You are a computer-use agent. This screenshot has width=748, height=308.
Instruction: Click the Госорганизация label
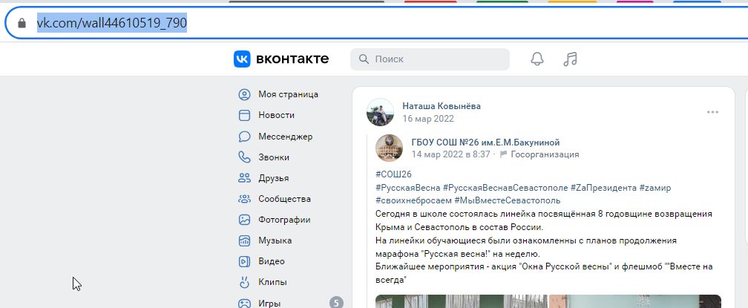point(545,154)
